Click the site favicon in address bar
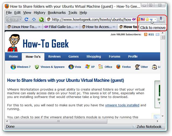 [x=48, y=20]
